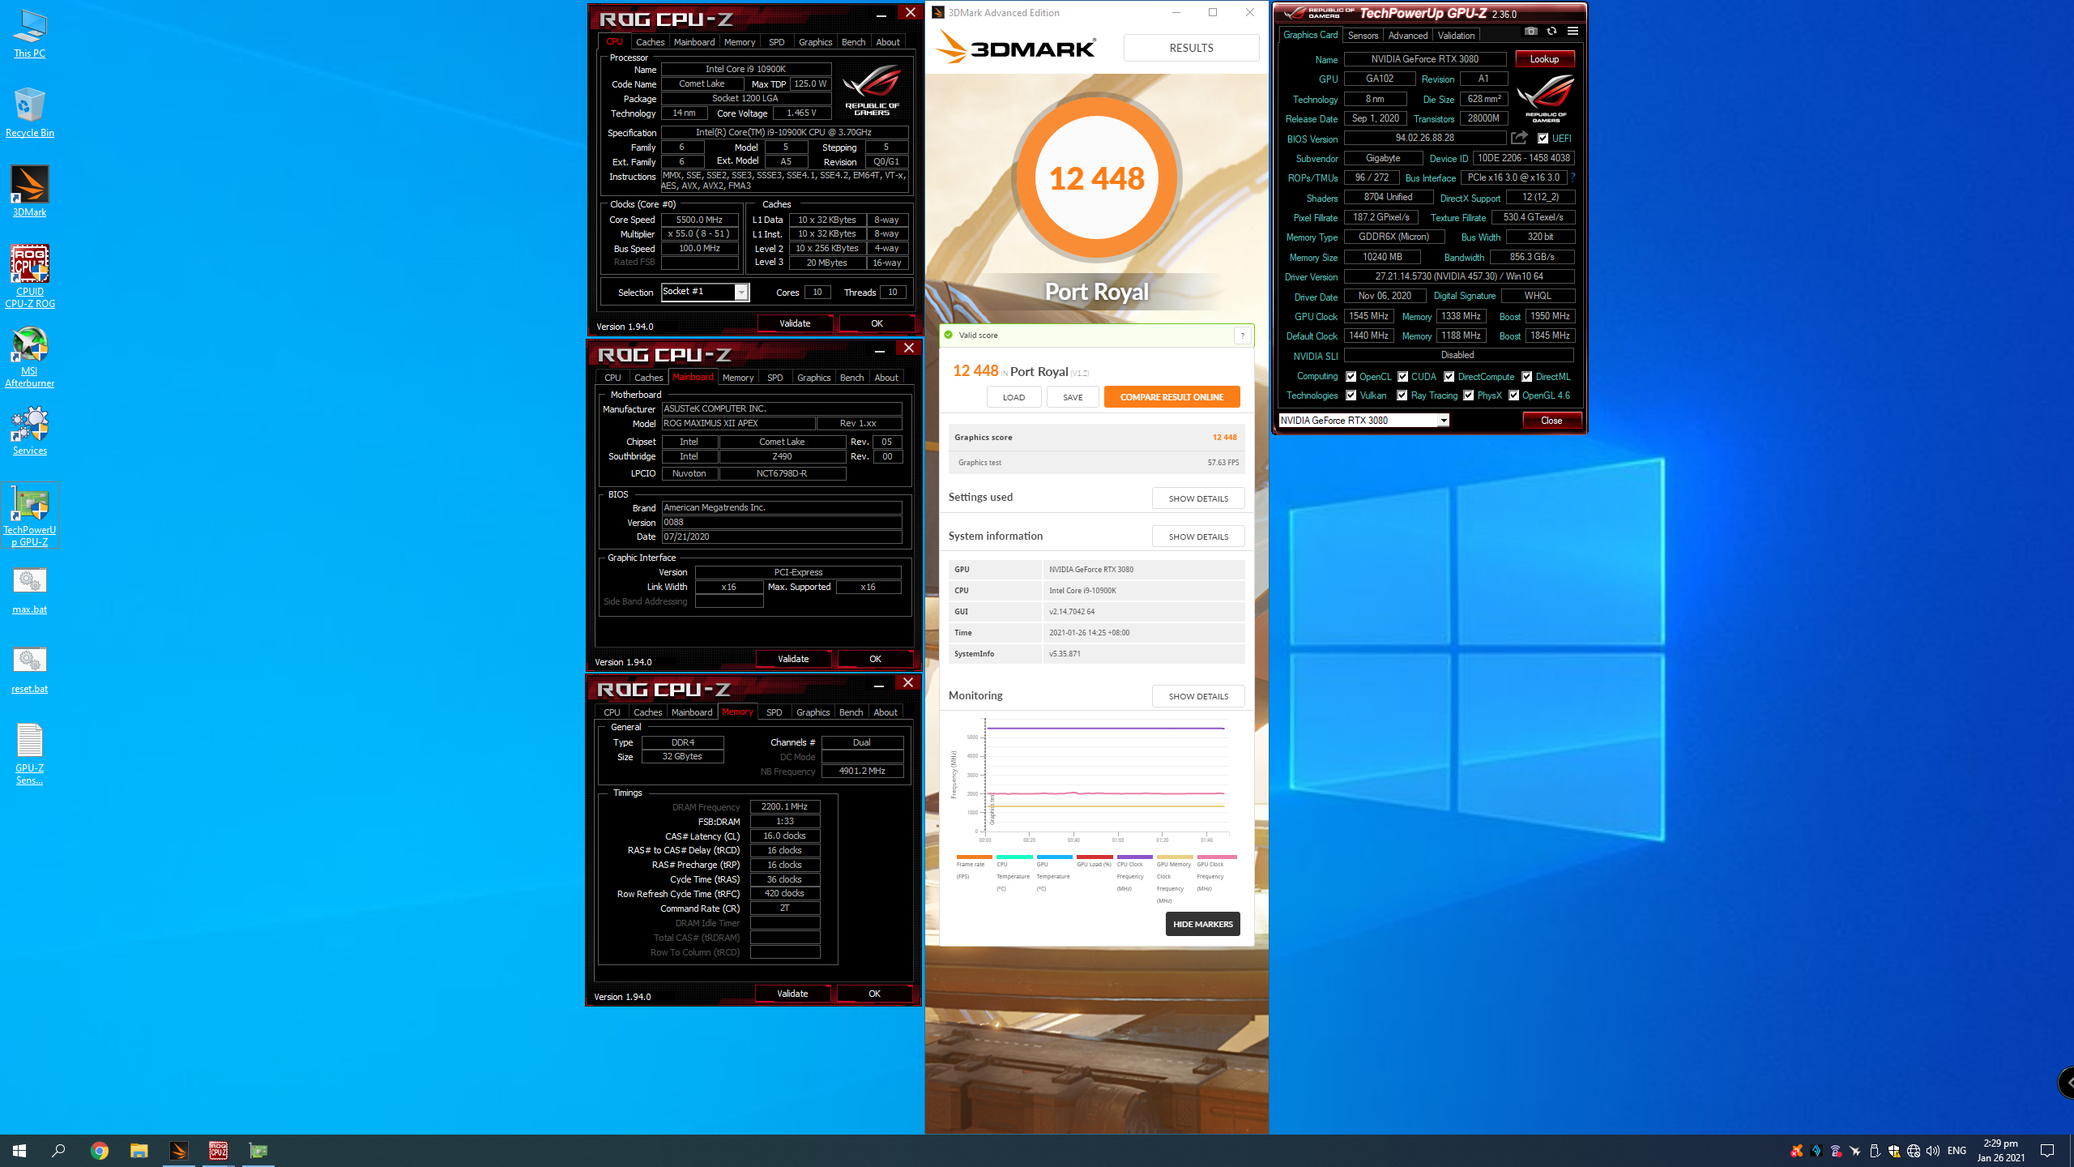Toggle the UEFI checkbox in GPU-Z

click(1543, 139)
